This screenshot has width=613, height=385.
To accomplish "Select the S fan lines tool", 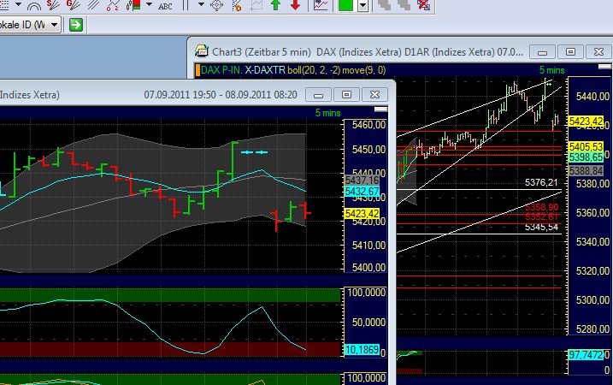I will [x=53, y=5].
